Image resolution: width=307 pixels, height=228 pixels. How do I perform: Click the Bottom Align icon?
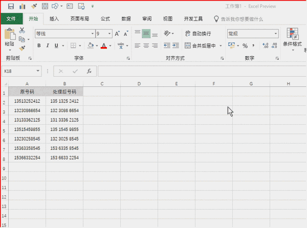click(155, 34)
